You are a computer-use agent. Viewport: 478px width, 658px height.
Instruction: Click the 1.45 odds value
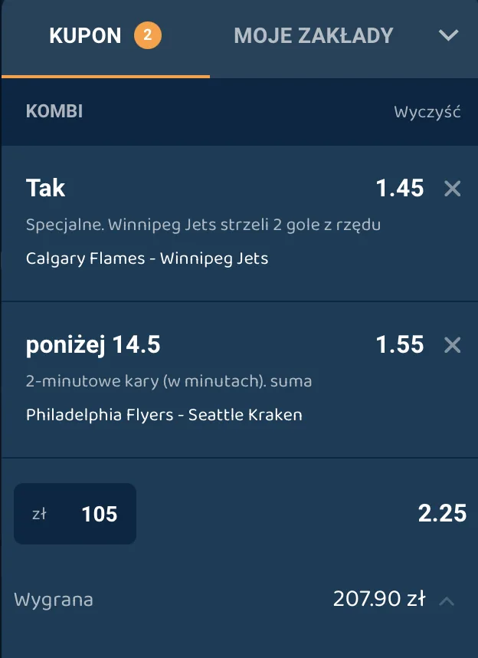(x=399, y=188)
